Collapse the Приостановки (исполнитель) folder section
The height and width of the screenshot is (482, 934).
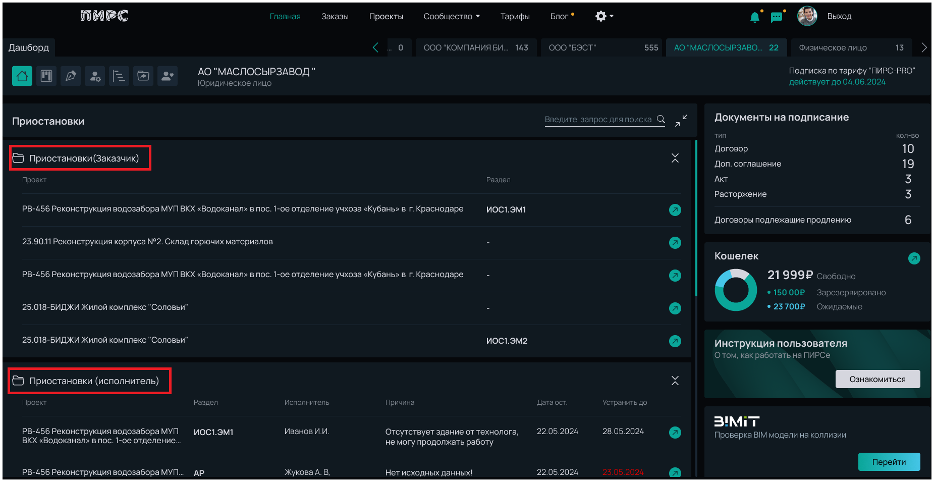[x=675, y=381]
